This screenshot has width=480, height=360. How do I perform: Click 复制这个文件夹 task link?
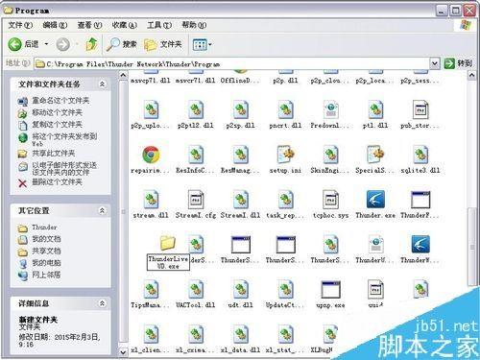[57, 125]
